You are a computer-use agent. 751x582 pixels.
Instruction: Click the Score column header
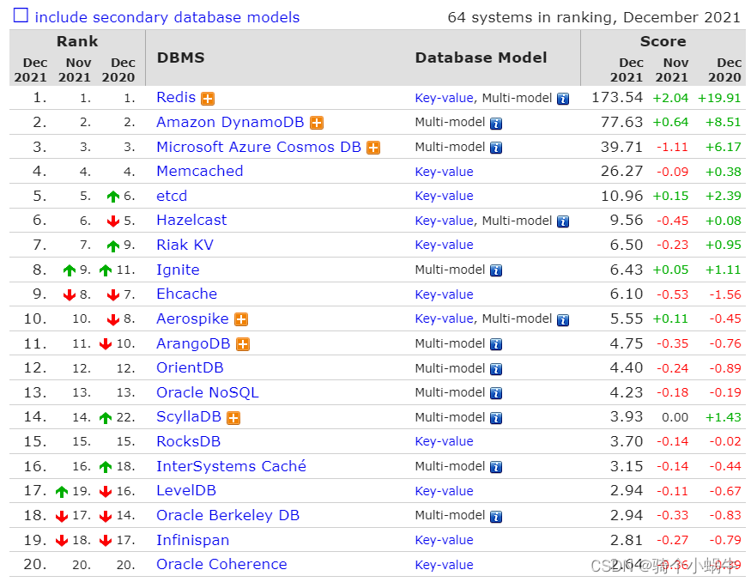point(663,41)
